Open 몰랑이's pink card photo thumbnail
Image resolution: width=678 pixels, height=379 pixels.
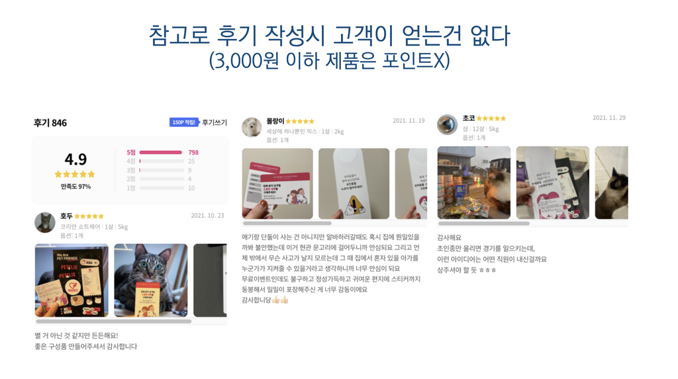tap(277, 184)
